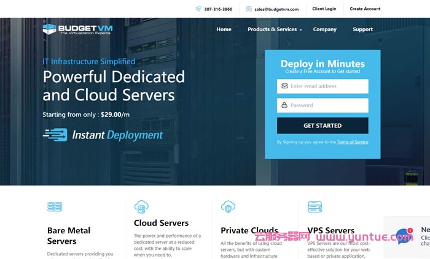
Task: Click the Cloud Servers cloud icon
Action: (x=141, y=206)
